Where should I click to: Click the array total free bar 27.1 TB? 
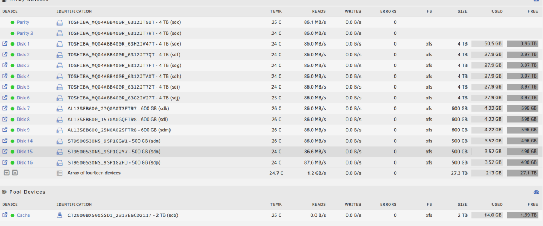point(522,173)
